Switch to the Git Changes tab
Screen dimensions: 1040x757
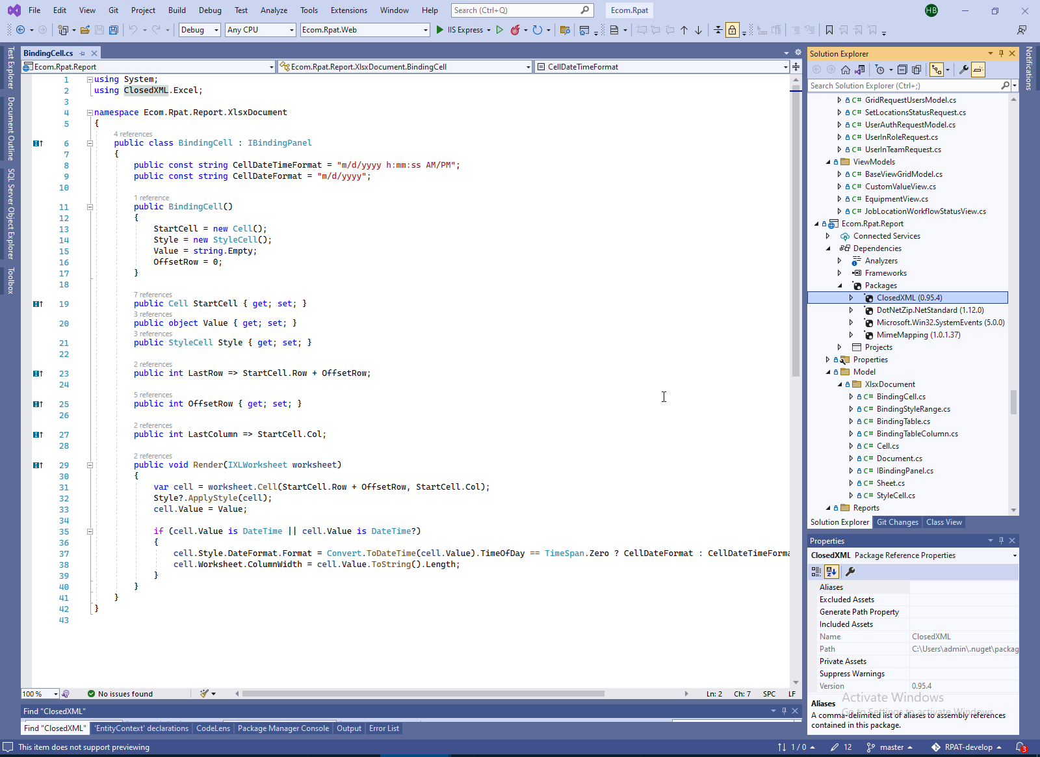[x=897, y=522]
